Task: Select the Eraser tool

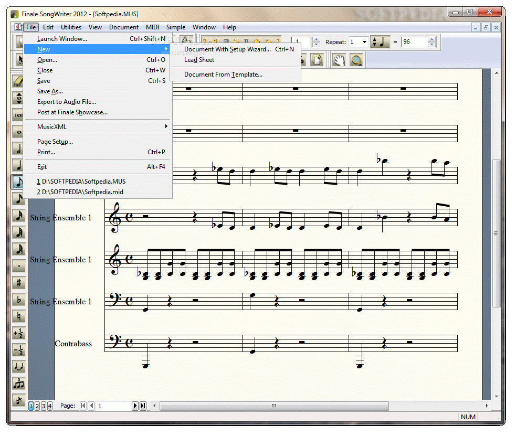Action: point(18,81)
